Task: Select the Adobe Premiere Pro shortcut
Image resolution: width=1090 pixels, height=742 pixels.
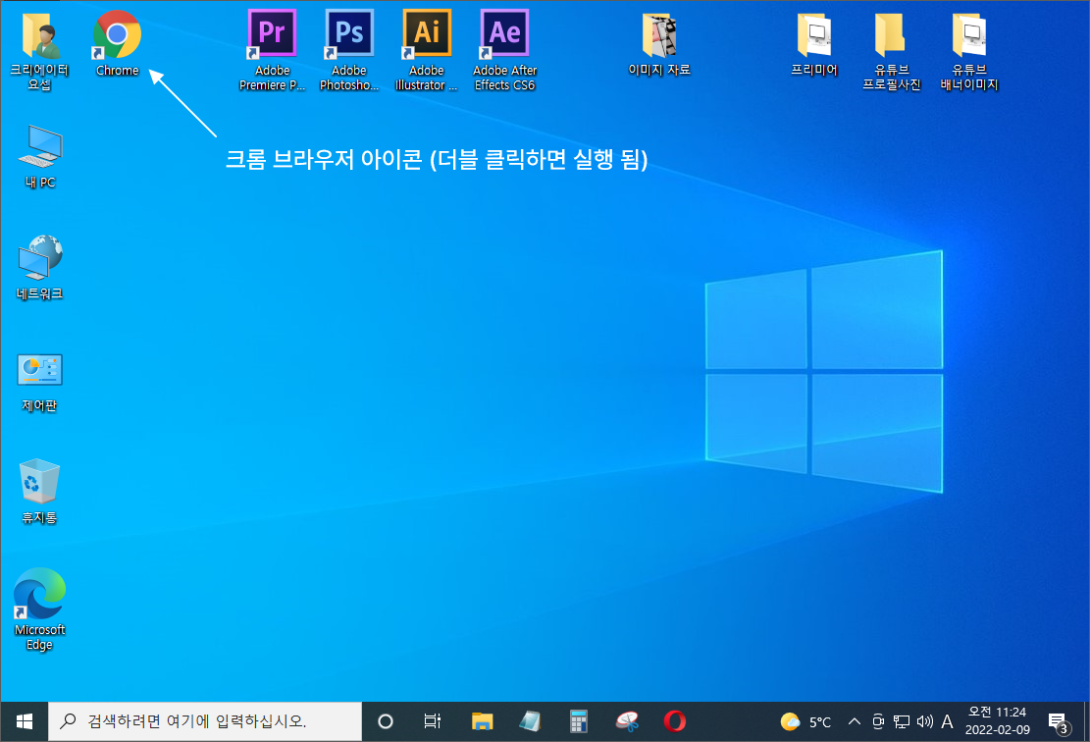Action: click(273, 51)
